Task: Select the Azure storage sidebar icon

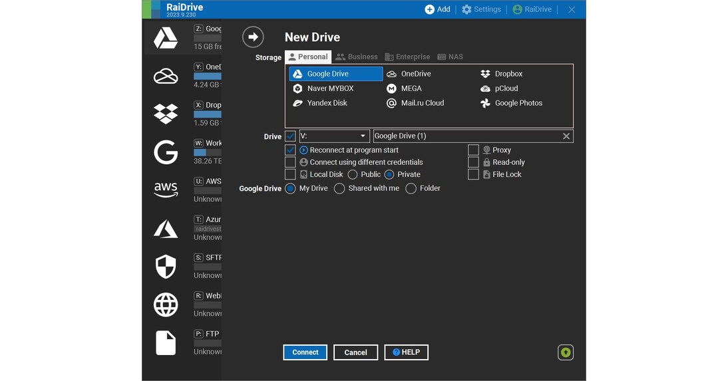Action: 166,229
